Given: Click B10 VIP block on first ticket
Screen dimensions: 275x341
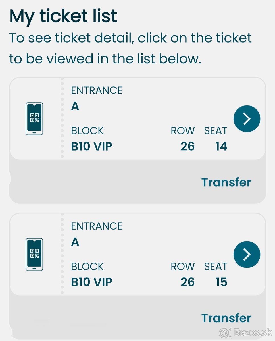Looking at the screenshot, I should coord(91,146).
